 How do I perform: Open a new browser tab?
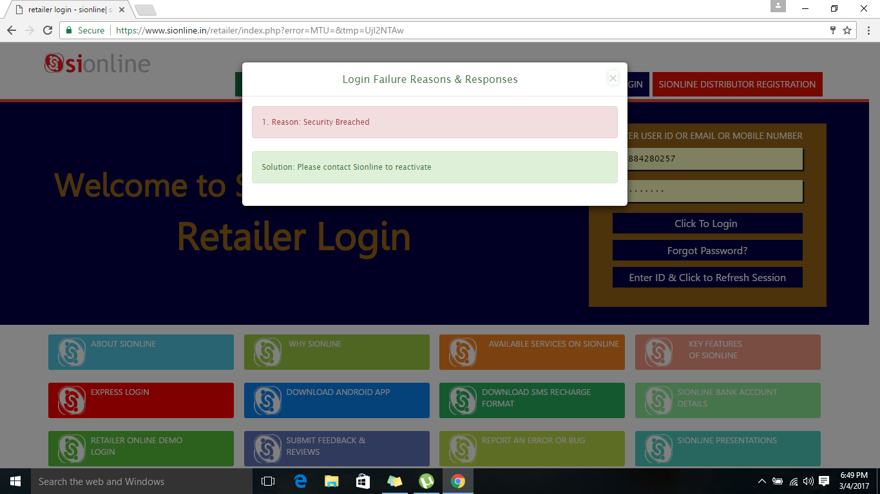pyautogui.click(x=146, y=10)
